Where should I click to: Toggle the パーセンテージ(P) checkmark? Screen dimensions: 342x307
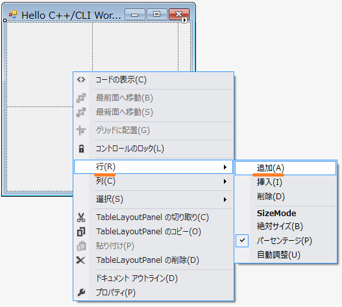(242, 241)
